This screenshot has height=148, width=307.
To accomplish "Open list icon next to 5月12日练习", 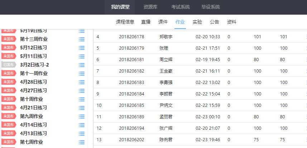I will point(82,48).
